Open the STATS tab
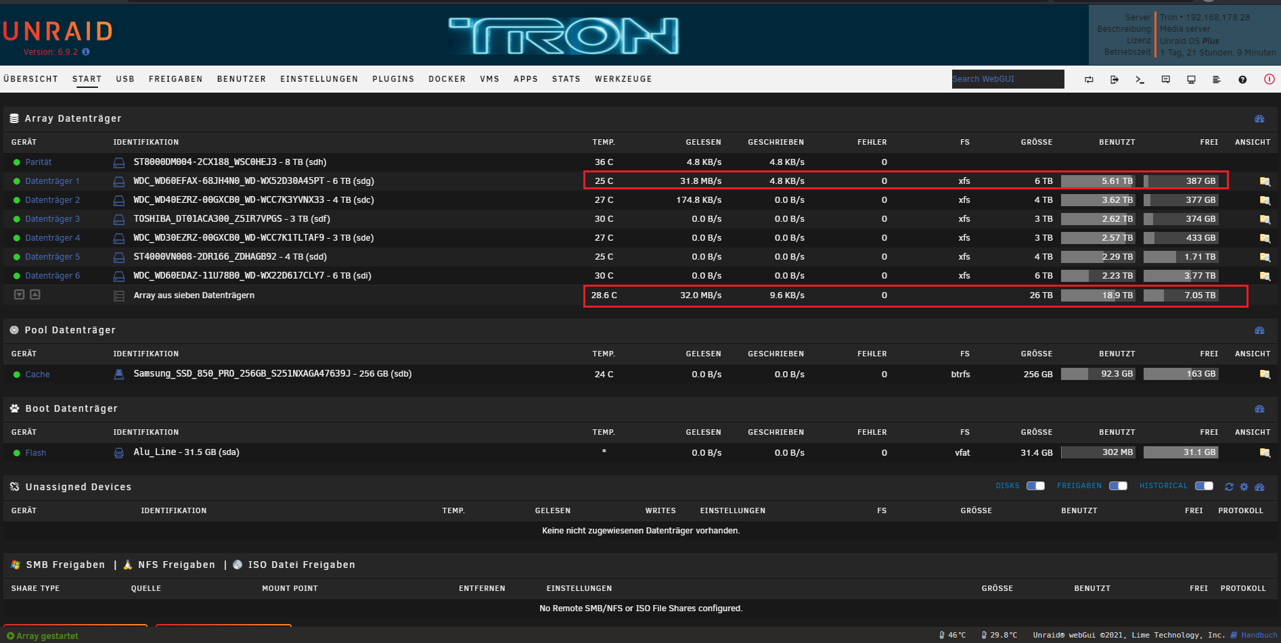Viewport: 1281px width, 643px height. (566, 79)
